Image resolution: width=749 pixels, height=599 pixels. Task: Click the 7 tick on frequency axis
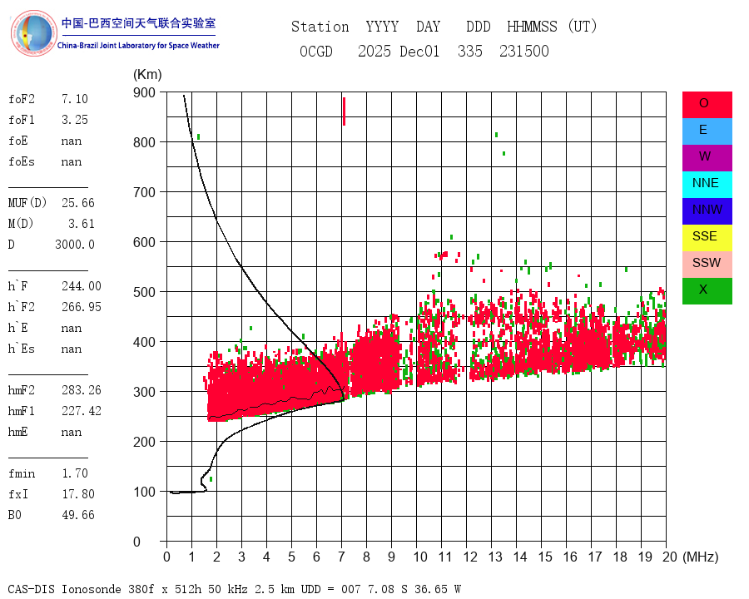(341, 557)
